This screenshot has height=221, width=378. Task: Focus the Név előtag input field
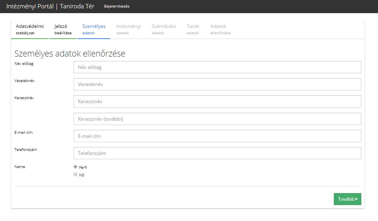(x=217, y=67)
